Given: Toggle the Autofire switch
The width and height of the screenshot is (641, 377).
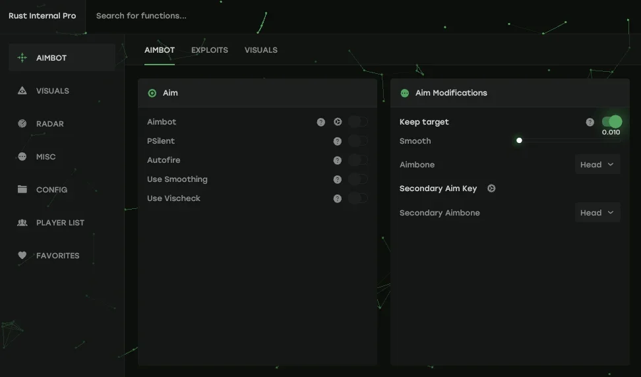Looking at the screenshot, I should [x=358, y=160].
